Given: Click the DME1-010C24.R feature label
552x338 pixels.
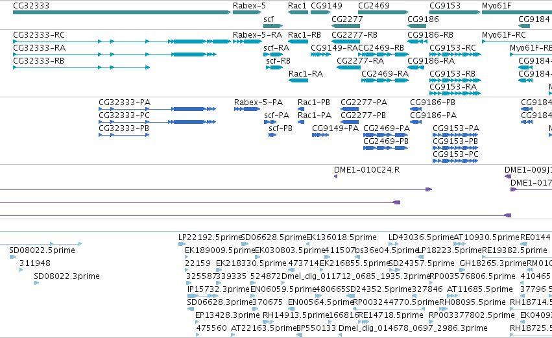Looking at the screenshot, I should point(367,170).
